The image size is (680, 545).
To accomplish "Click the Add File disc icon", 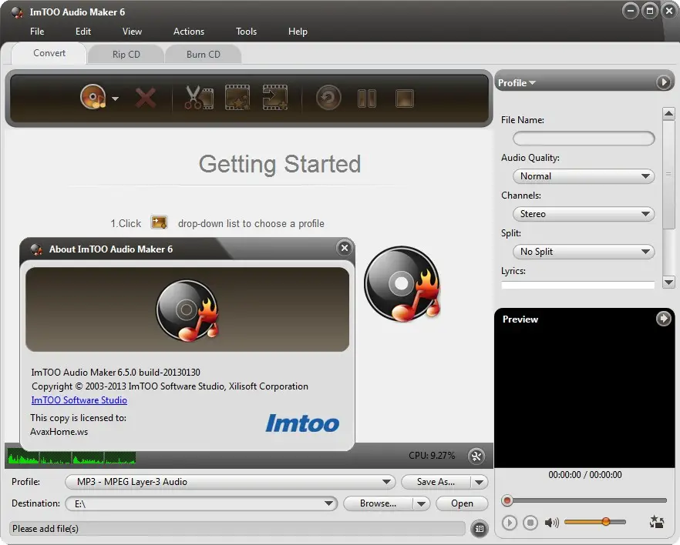I will point(93,97).
